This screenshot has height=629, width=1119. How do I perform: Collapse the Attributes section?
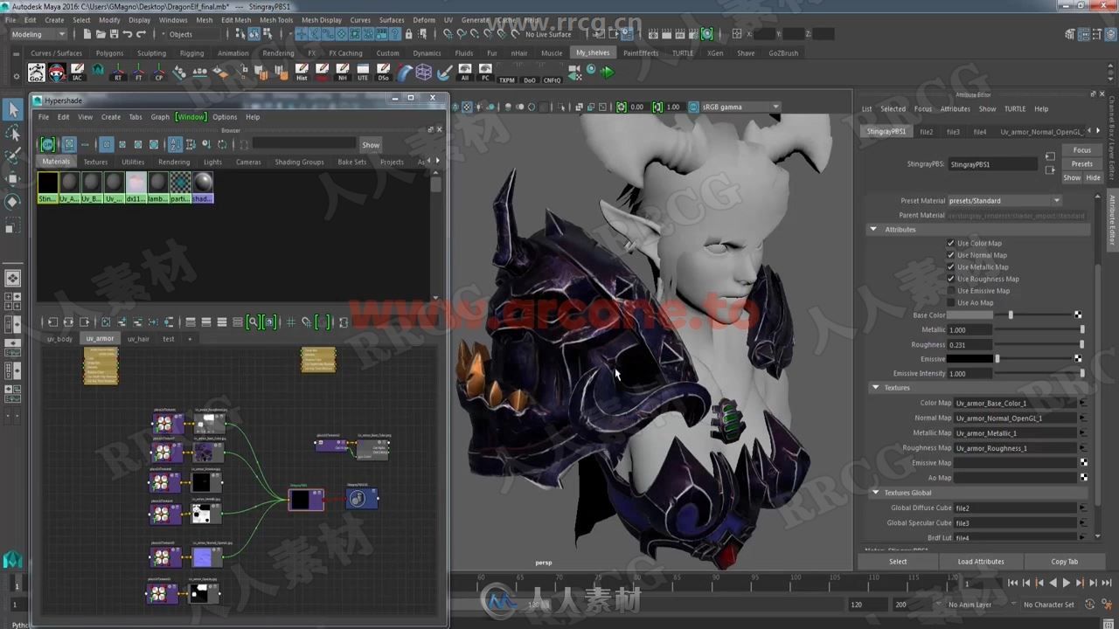click(x=873, y=229)
